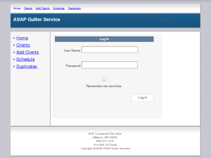211x158 pixels.
Task: Open Schedule in the top navigation bar
Action: click(59, 8)
